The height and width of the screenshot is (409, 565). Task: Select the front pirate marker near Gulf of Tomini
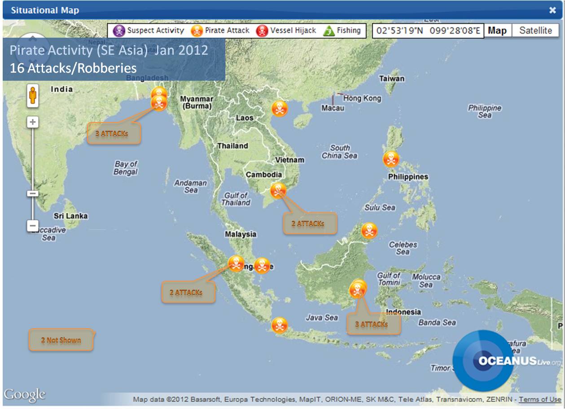pos(357,291)
